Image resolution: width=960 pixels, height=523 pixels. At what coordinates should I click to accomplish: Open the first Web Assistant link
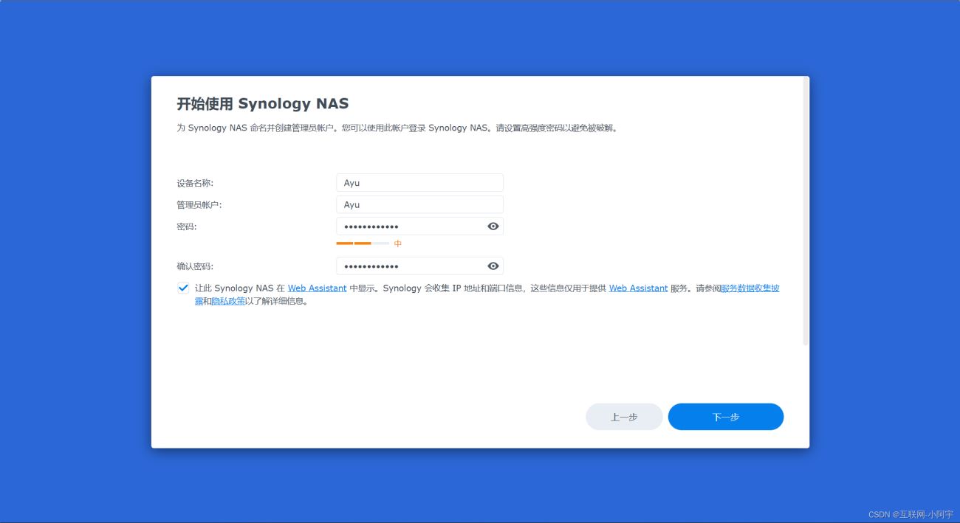point(317,288)
